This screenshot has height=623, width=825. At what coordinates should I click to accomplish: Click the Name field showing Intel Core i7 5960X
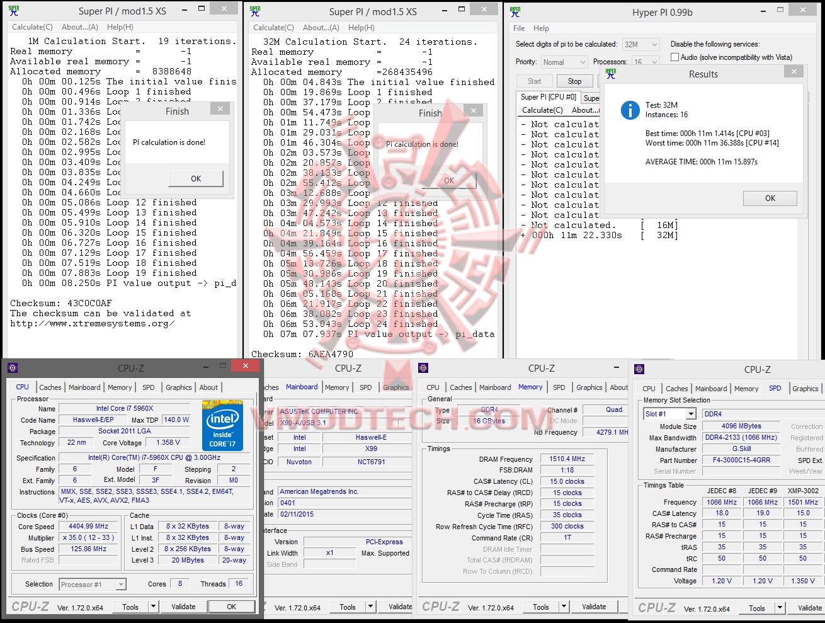coord(125,408)
